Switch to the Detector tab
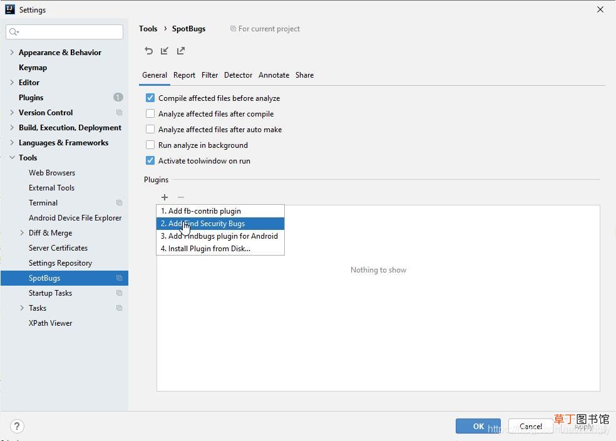Viewport: 616px width, 441px height. 238,75
